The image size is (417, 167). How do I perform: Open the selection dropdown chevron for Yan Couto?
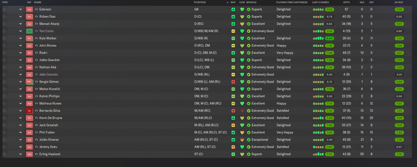click(21, 31)
